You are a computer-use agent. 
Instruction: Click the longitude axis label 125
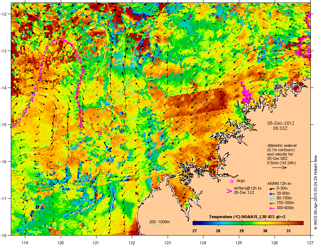tap(239, 242)
